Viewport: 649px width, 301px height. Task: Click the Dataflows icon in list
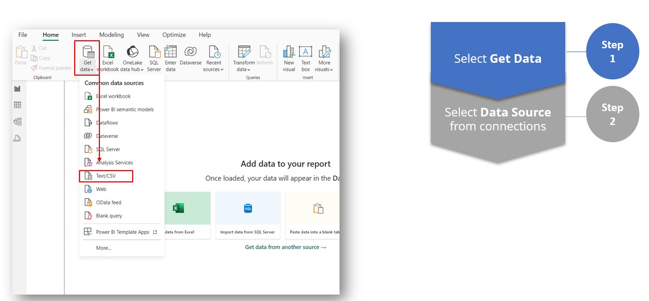pyautogui.click(x=88, y=123)
